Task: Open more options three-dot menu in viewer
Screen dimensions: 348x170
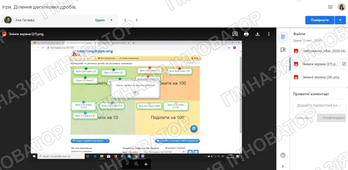Action: (269, 34)
